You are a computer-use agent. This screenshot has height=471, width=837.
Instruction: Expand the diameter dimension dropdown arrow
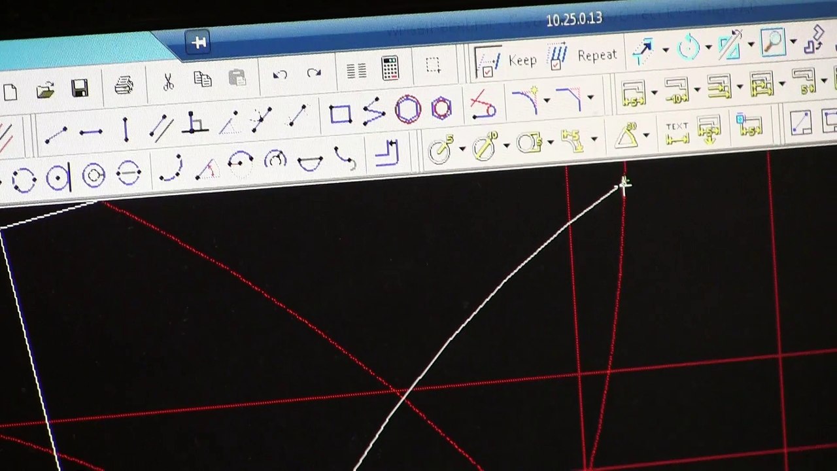pos(506,145)
